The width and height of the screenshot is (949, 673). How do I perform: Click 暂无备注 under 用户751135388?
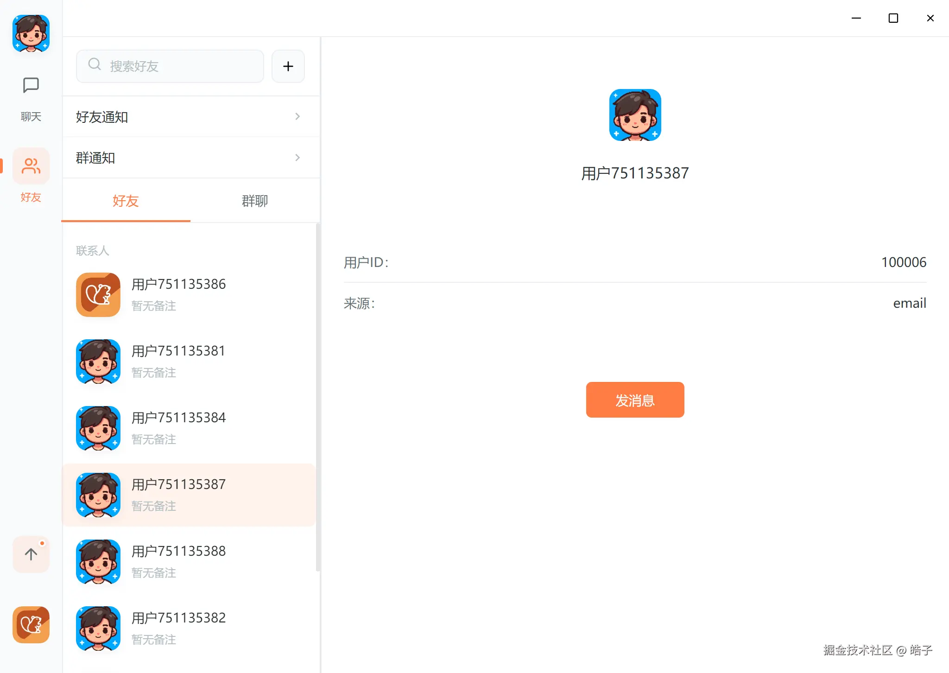click(x=154, y=573)
